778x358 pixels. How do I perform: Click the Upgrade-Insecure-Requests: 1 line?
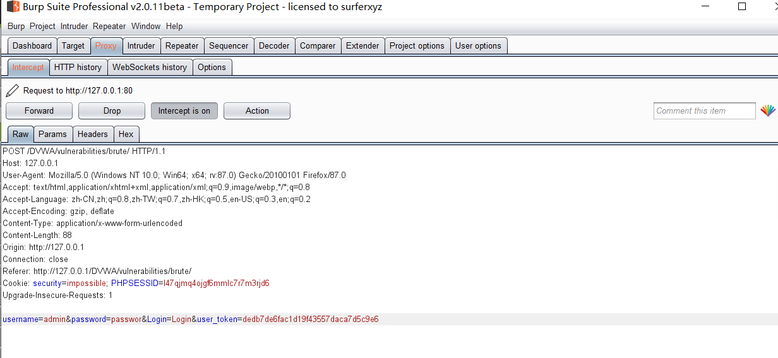57,295
